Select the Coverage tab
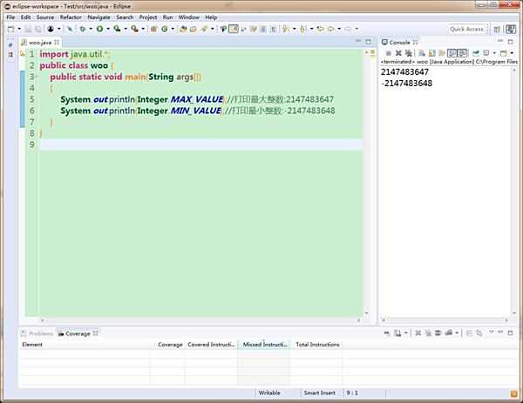This screenshot has height=403, width=523. tap(78, 333)
